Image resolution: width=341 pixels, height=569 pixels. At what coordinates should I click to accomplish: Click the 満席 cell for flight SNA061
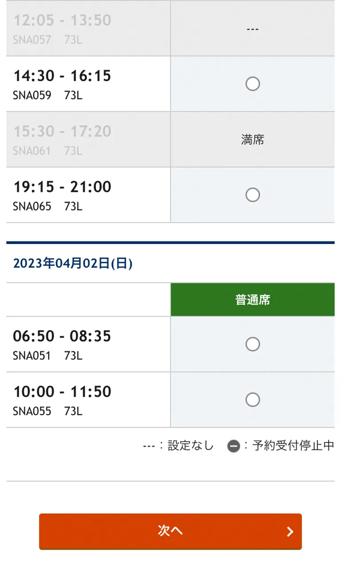[x=252, y=140]
